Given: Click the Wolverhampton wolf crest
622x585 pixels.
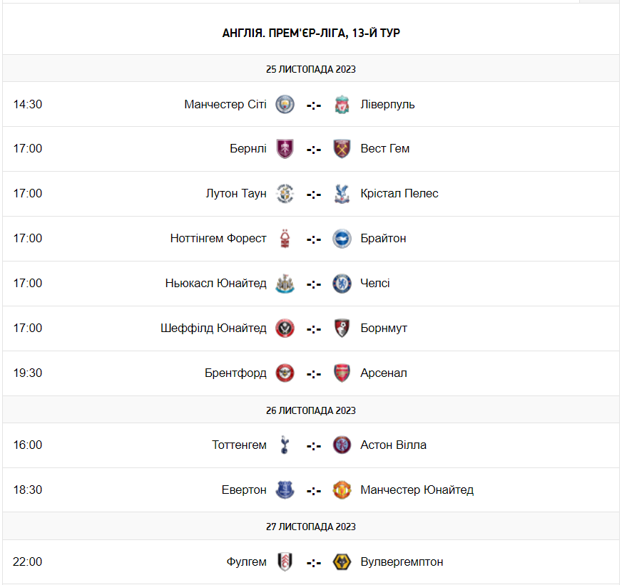Looking at the screenshot, I should (x=342, y=561).
